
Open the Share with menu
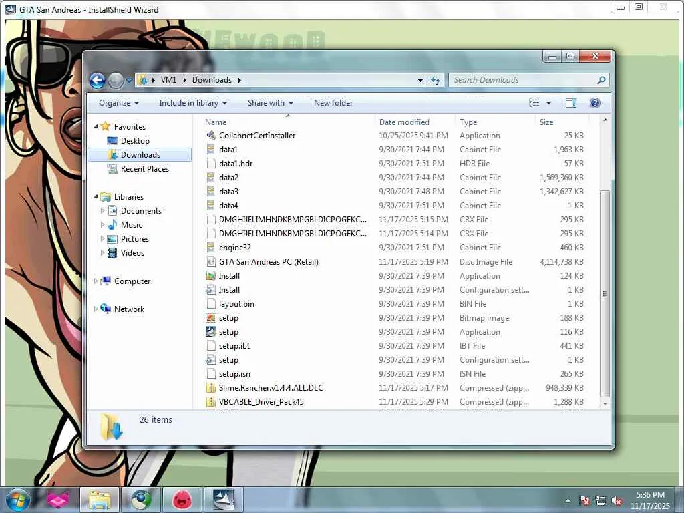coord(270,103)
